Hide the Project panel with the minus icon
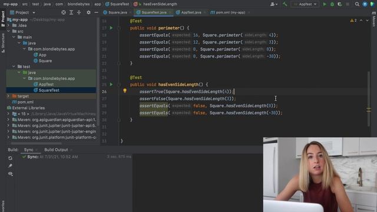 click(x=96, y=12)
